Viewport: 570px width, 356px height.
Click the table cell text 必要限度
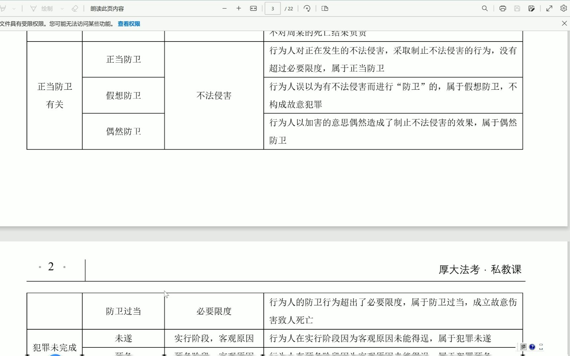[214, 311]
